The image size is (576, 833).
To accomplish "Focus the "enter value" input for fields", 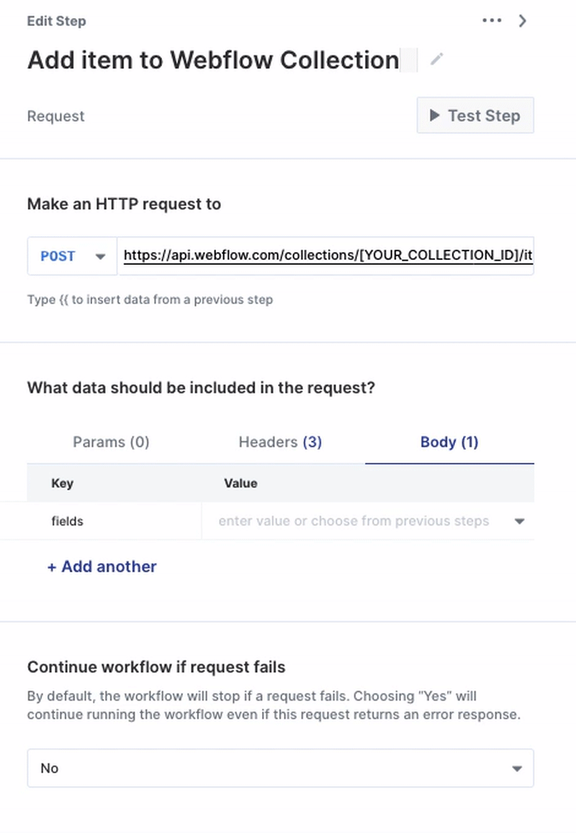I will point(354,521).
